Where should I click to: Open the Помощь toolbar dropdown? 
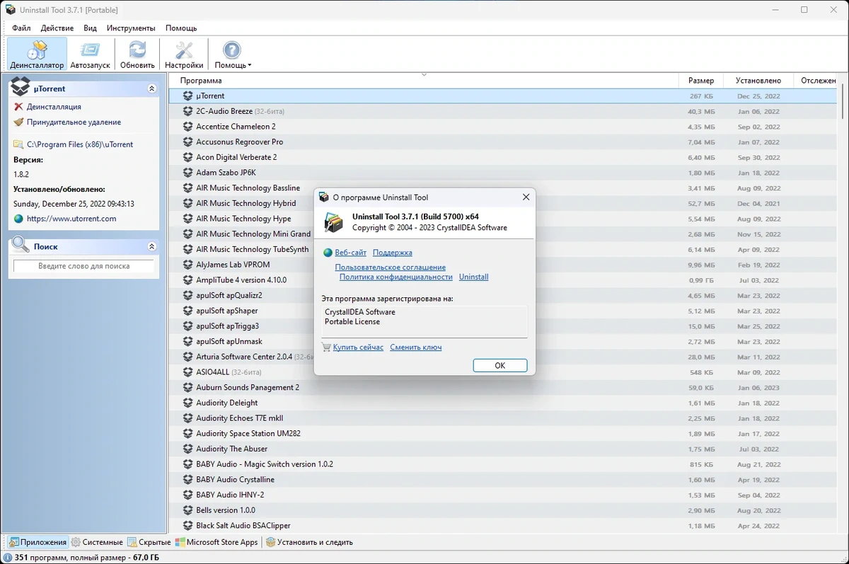click(x=233, y=54)
